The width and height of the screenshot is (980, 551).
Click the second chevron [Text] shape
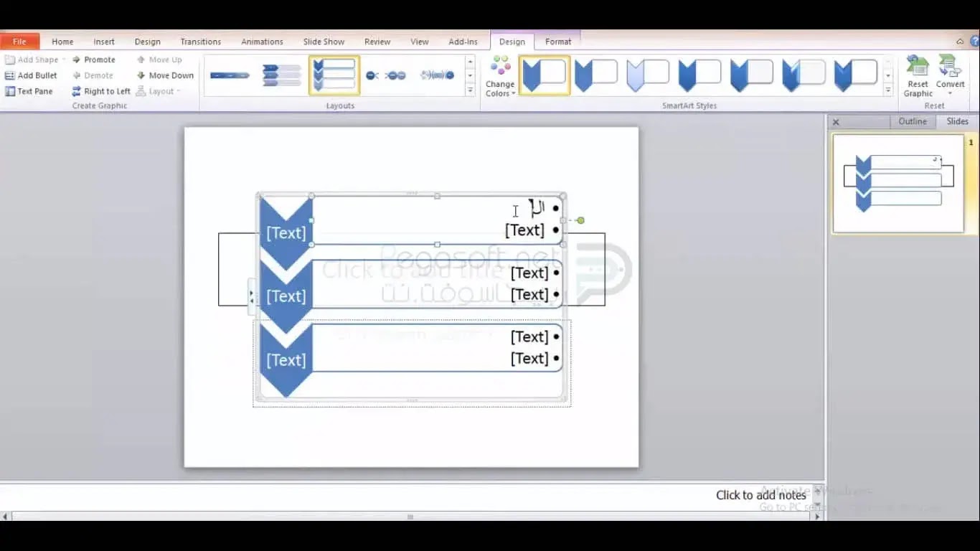pyautogui.click(x=286, y=296)
